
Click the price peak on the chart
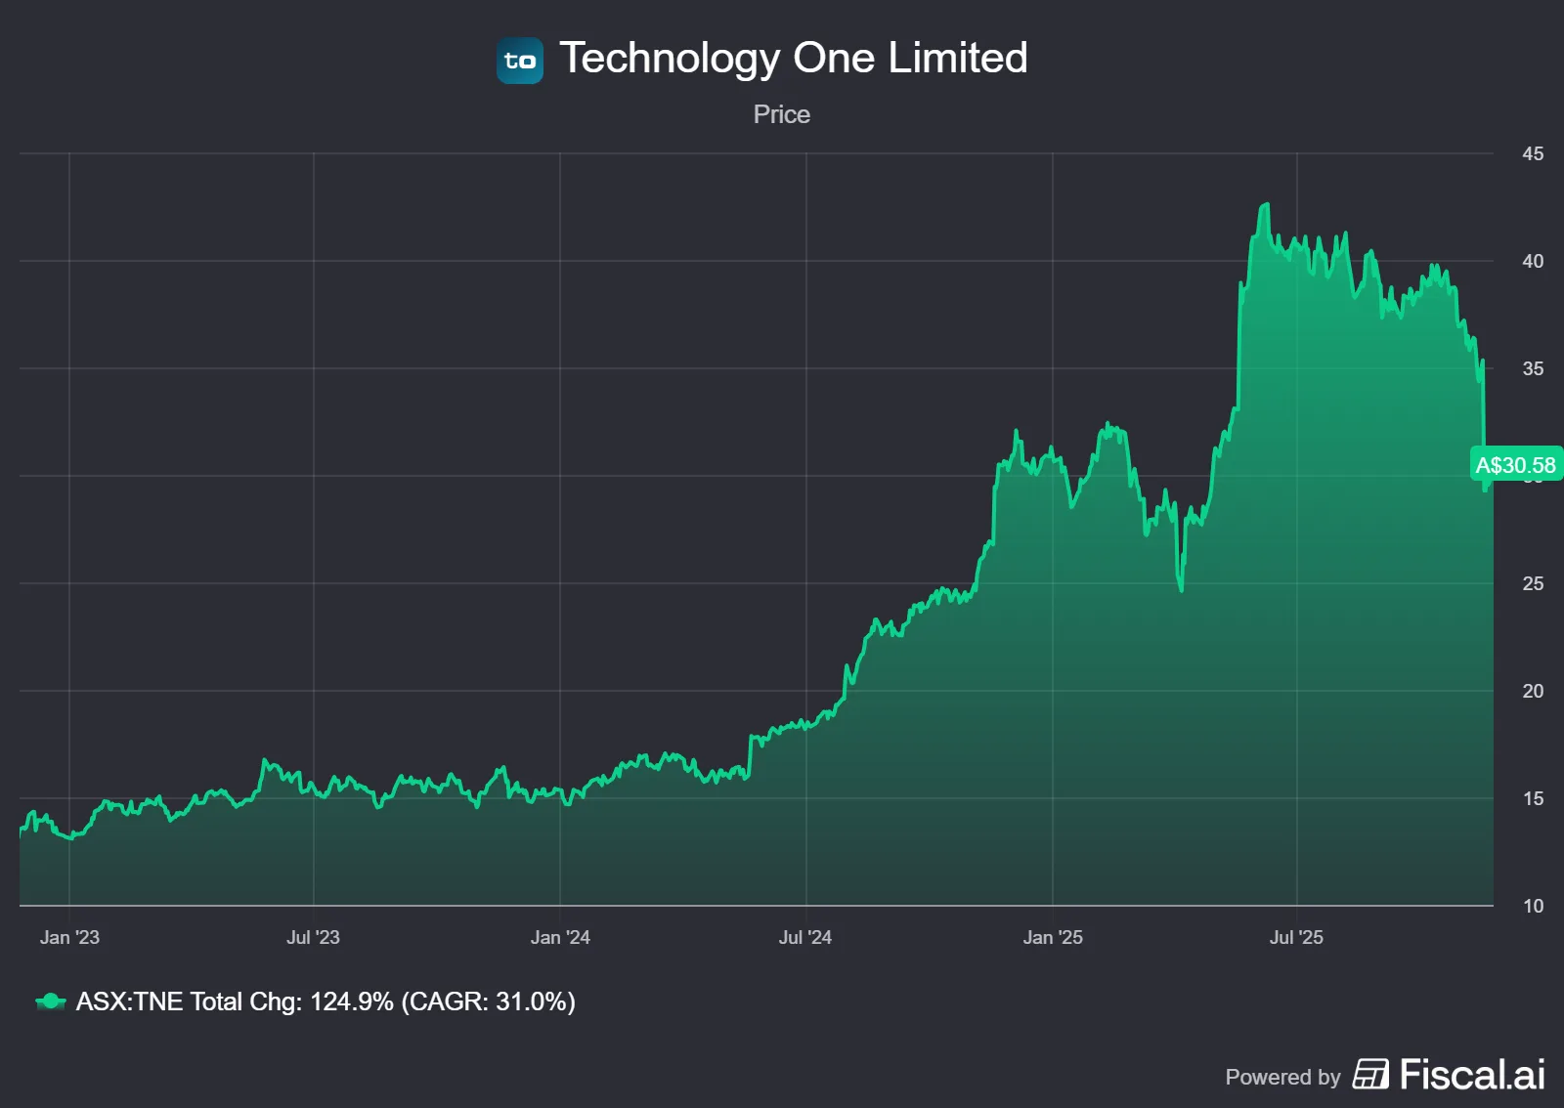(1267, 205)
